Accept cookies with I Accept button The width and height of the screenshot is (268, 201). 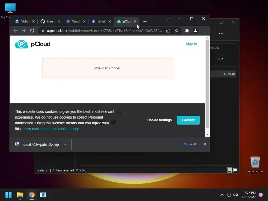click(188, 120)
